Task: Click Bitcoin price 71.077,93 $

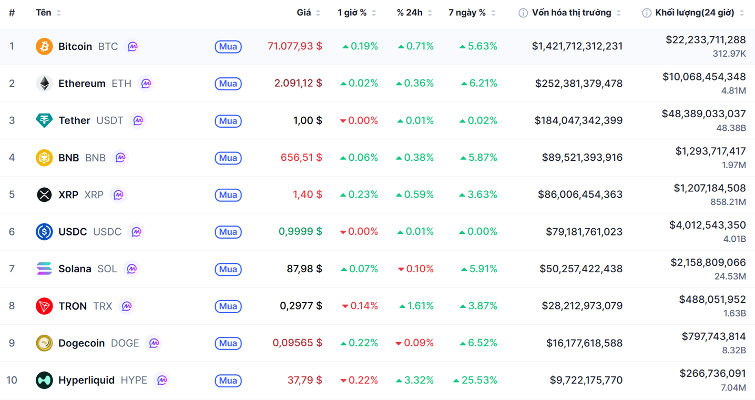Action: coord(295,46)
